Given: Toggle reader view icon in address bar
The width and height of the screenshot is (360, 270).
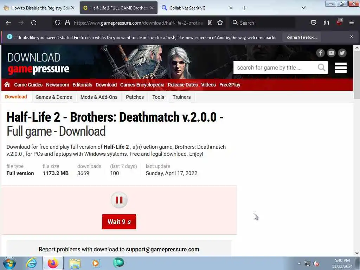Looking at the screenshot, I should coord(210,23).
